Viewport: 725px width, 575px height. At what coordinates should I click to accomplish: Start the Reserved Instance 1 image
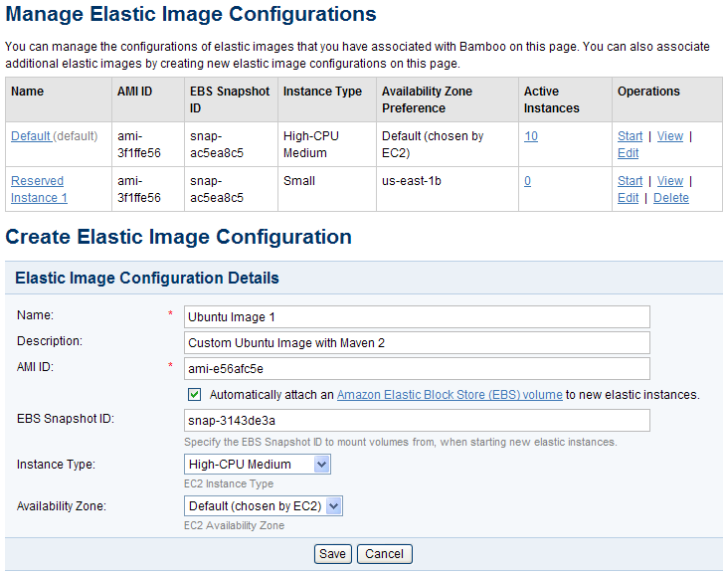tap(630, 181)
